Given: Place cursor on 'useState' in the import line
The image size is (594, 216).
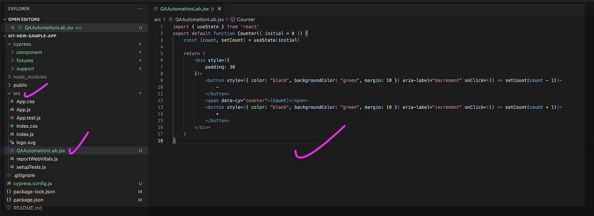Looking at the screenshot, I should click(208, 27).
